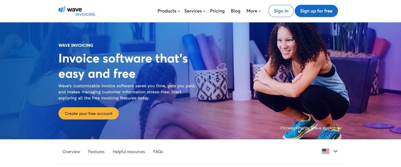Click the INVOICING label in logo

[x=85, y=14]
